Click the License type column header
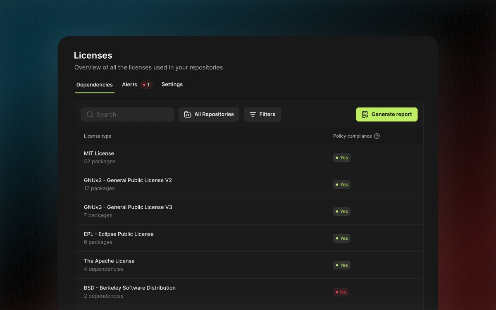Viewport: 496px width, 310px height. coord(98,136)
